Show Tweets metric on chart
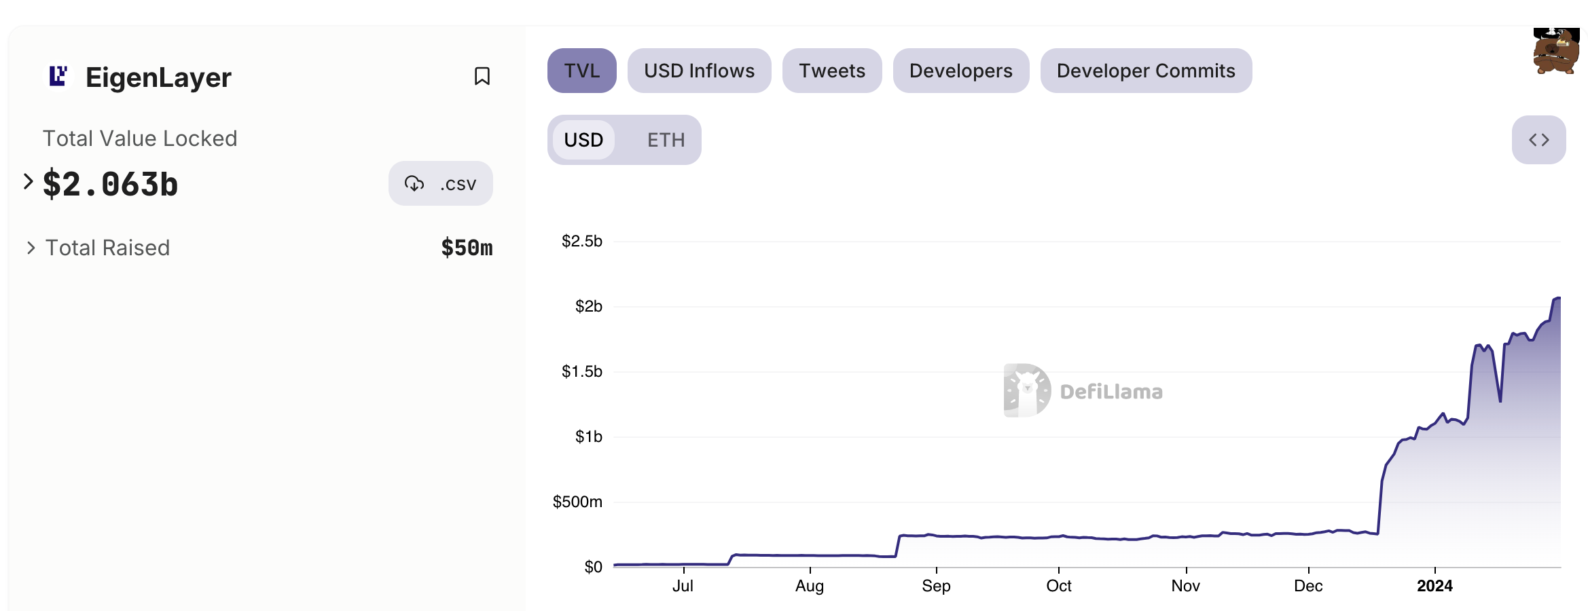The width and height of the screenshot is (1588, 611). (x=832, y=71)
